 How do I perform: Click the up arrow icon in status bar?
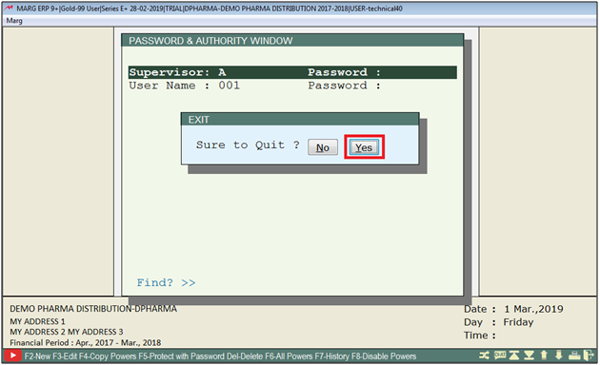pos(544,355)
